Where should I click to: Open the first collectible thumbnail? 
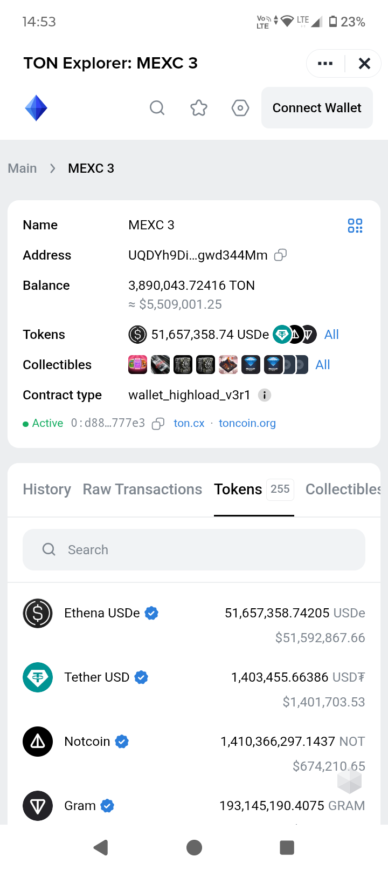point(137,365)
